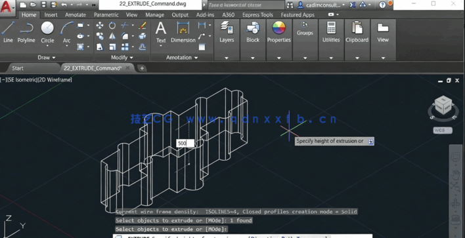Open the Clipboard panel button
This screenshot has width=465, height=238.
point(357,32)
